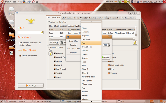Image resolution: width=166 pixels, height=103 pixels.
Task: Switch to the Shade Animation tab
Action: [129, 18]
